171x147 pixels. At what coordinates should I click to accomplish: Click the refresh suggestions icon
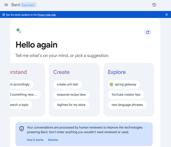click(x=148, y=32)
